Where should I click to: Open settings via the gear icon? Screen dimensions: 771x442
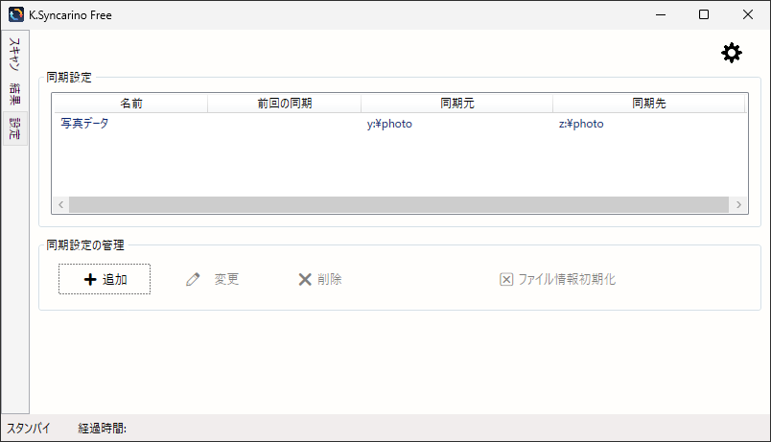[x=731, y=53]
